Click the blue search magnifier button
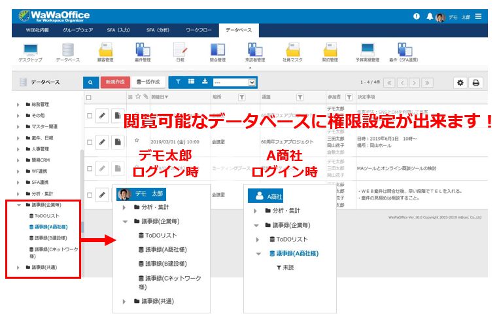The image size is (499, 318). click(90, 82)
